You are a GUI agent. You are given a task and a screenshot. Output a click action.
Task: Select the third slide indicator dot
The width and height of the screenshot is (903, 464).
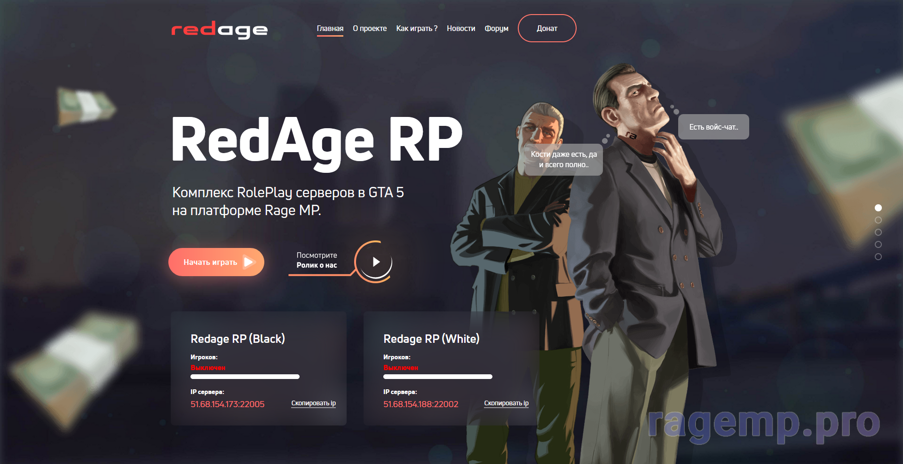(x=878, y=232)
